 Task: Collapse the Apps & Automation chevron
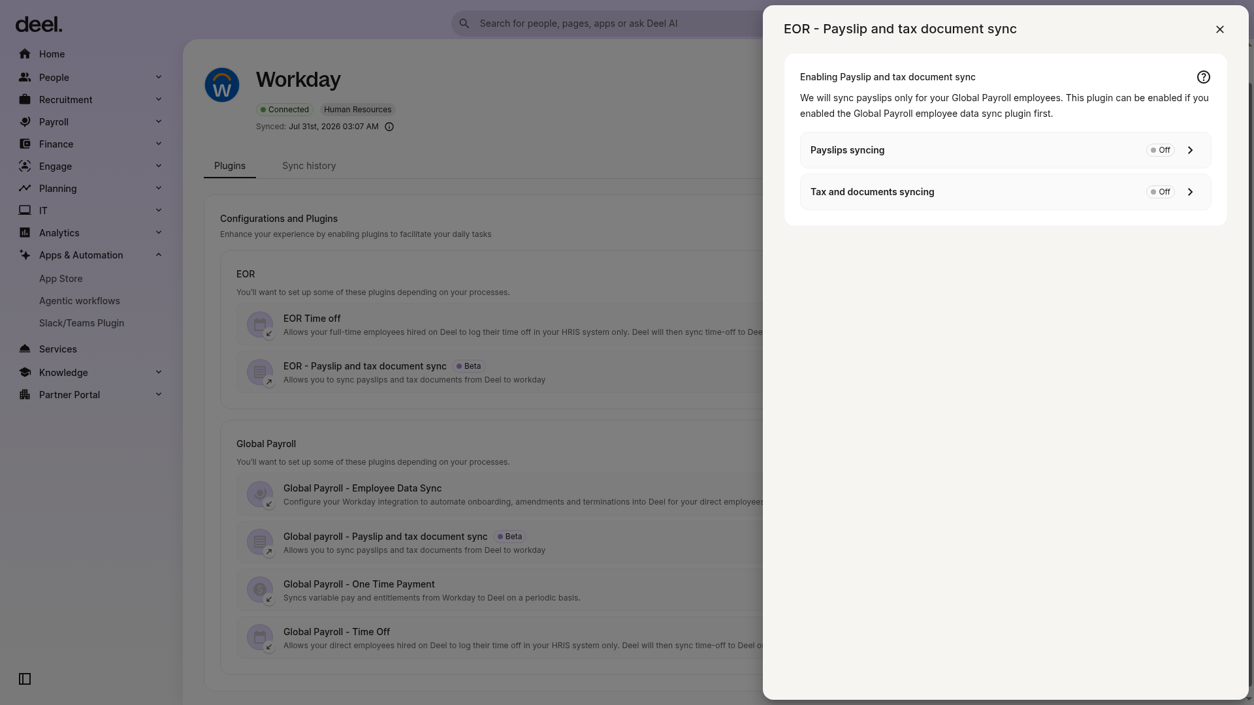pos(159,255)
